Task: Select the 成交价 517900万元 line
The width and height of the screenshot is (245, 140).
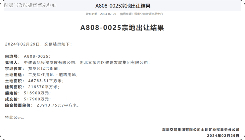Action: (28, 99)
